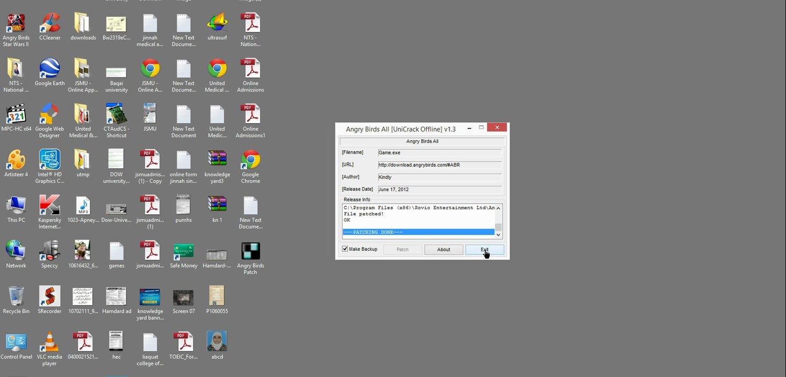Screen dimensions: 786x377
Task: Select CTAudCS - Shortcut icon
Action: 116,114
